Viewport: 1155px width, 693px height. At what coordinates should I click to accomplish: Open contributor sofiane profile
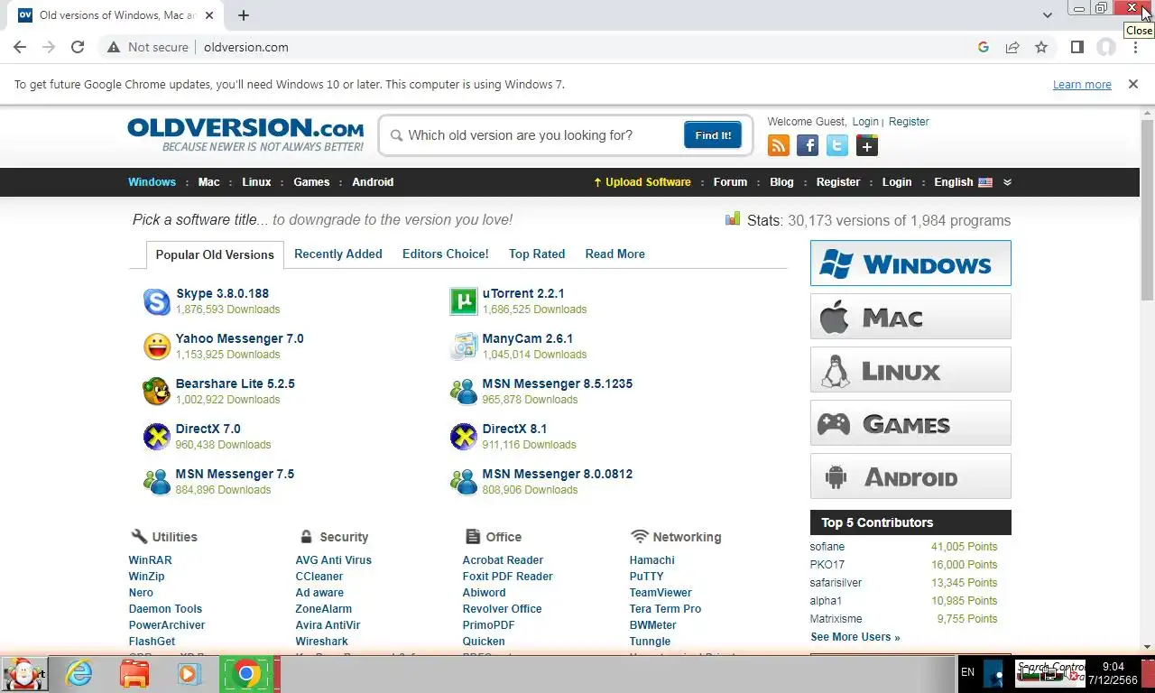click(827, 547)
